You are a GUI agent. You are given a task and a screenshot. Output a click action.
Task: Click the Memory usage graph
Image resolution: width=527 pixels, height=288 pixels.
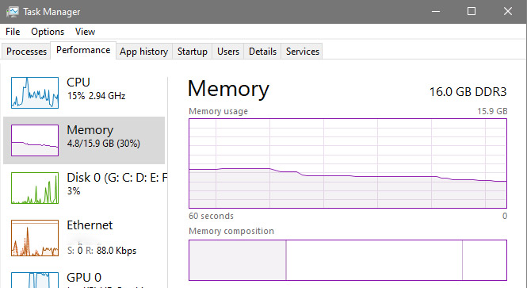coord(348,163)
